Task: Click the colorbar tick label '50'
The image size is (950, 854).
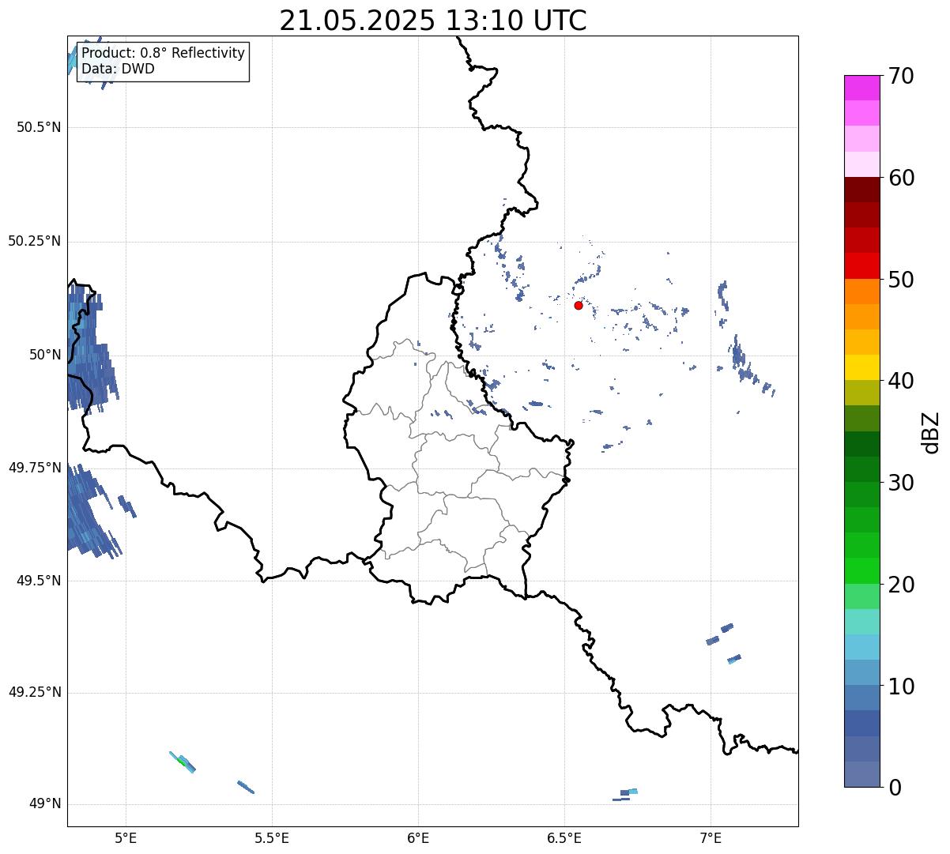Action: click(x=901, y=280)
